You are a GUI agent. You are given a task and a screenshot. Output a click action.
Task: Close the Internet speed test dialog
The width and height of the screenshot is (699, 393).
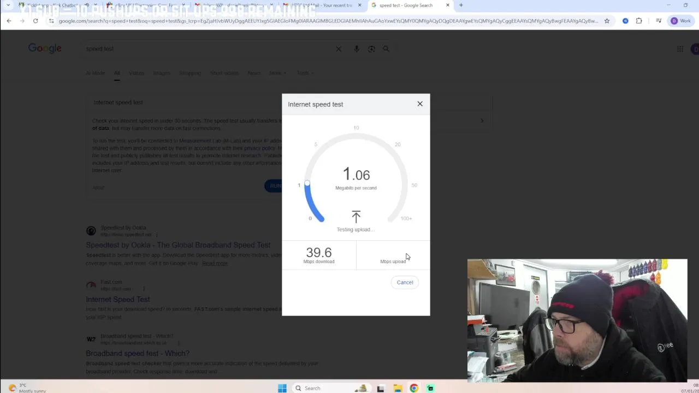(x=420, y=104)
